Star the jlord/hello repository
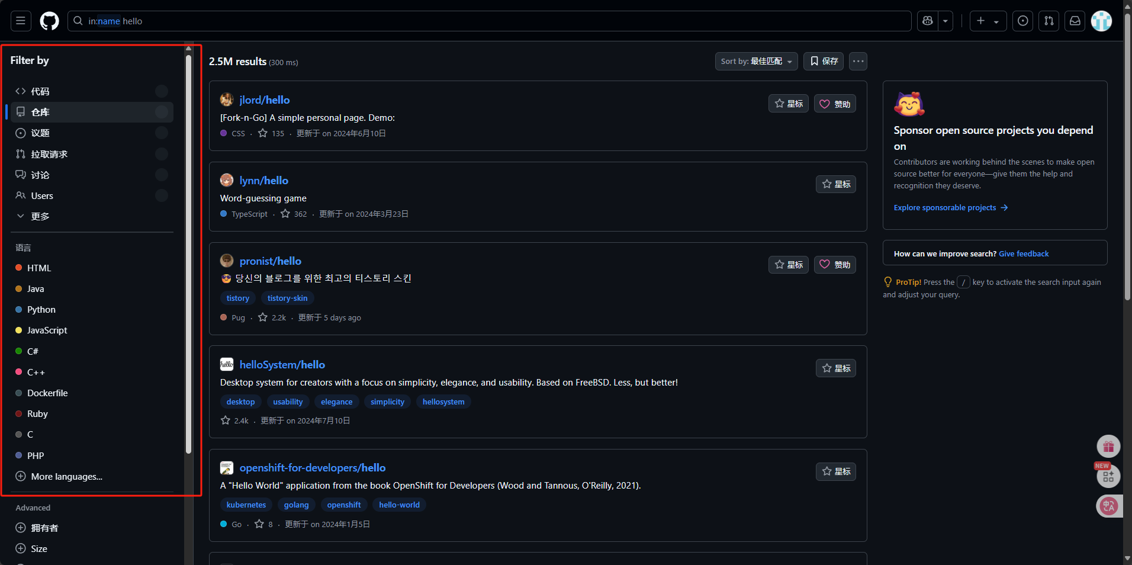This screenshot has height=565, width=1132. pyautogui.click(x=789, y=104)
